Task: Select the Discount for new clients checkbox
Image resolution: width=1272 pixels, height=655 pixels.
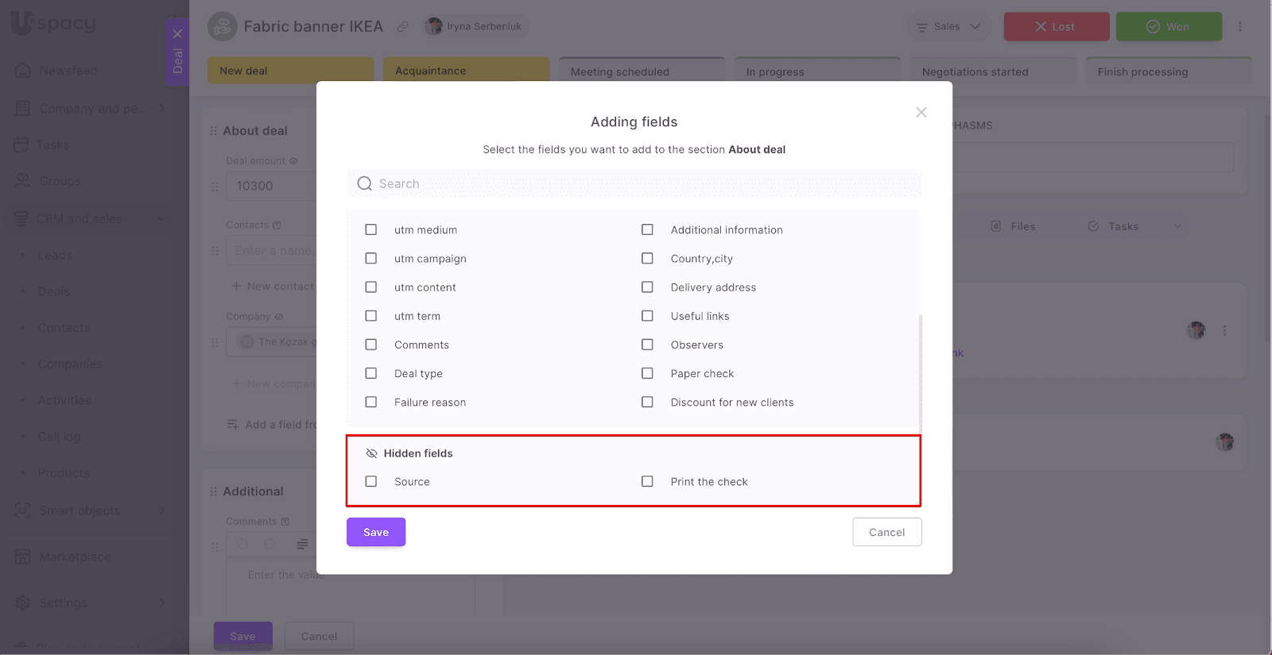Action: (x=647, y=403)
